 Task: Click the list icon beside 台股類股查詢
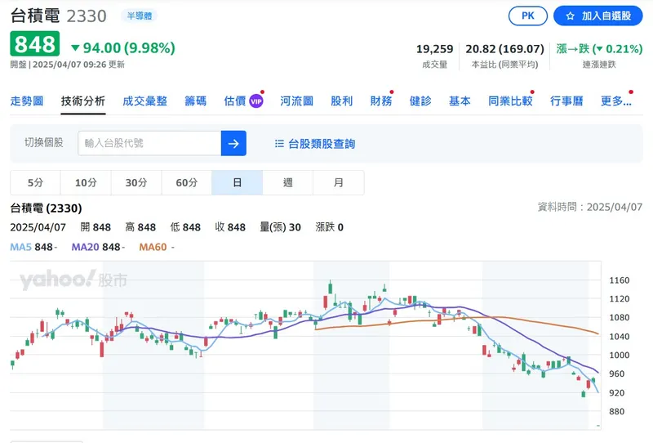click(x=279, y=144)
